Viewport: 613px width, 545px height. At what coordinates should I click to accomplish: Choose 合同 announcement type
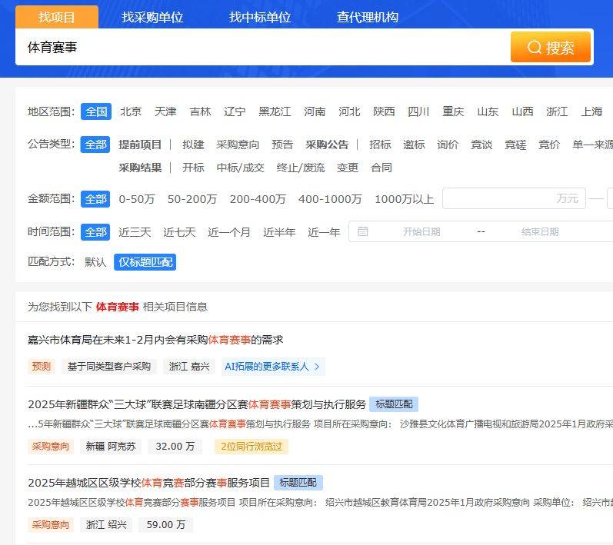click(381, 168)
